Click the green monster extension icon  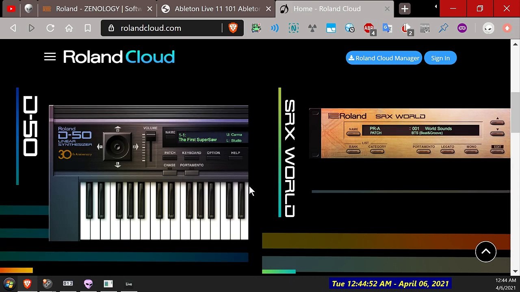point(256,28)
